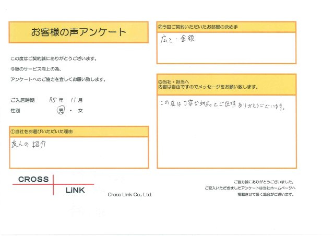The image size is (334, 236).
Task: Click the 性別 label
Action: (x=15, y=111)
